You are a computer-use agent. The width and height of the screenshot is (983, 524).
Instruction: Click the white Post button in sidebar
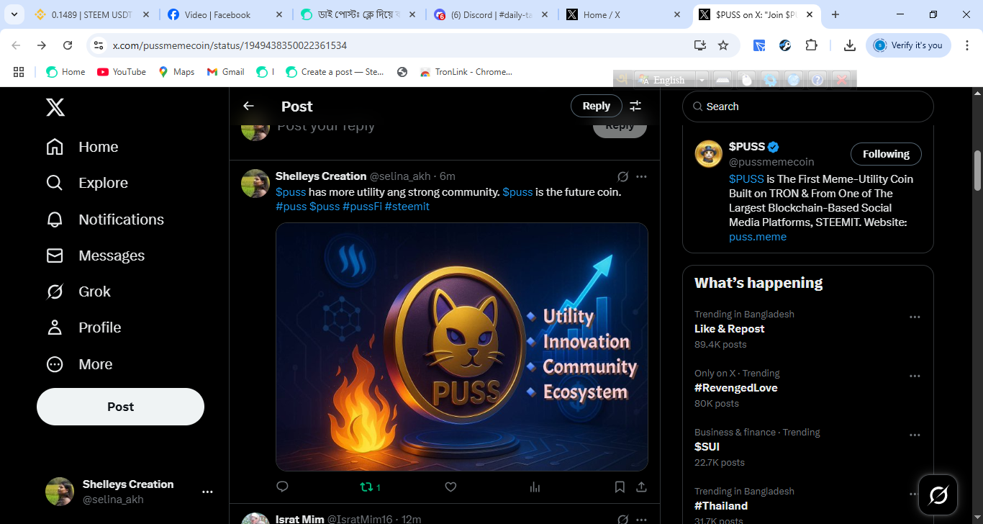pyautogui.click(x=120, y=407)
